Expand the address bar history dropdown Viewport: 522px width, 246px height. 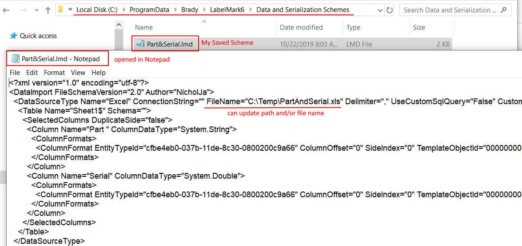pyautogui.click(x=379, y=10)
